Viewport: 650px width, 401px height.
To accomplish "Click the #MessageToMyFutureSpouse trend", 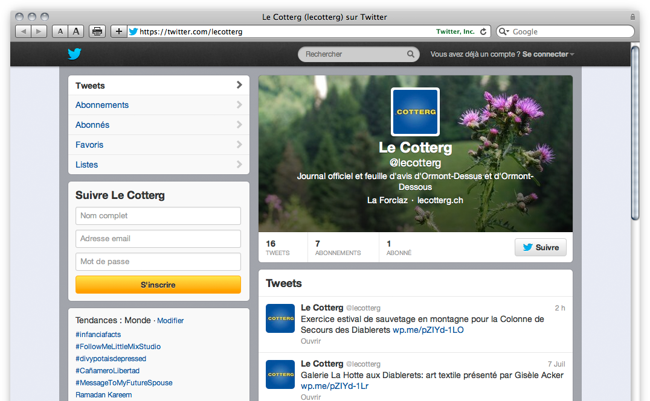I will click(x=124, y=383).
